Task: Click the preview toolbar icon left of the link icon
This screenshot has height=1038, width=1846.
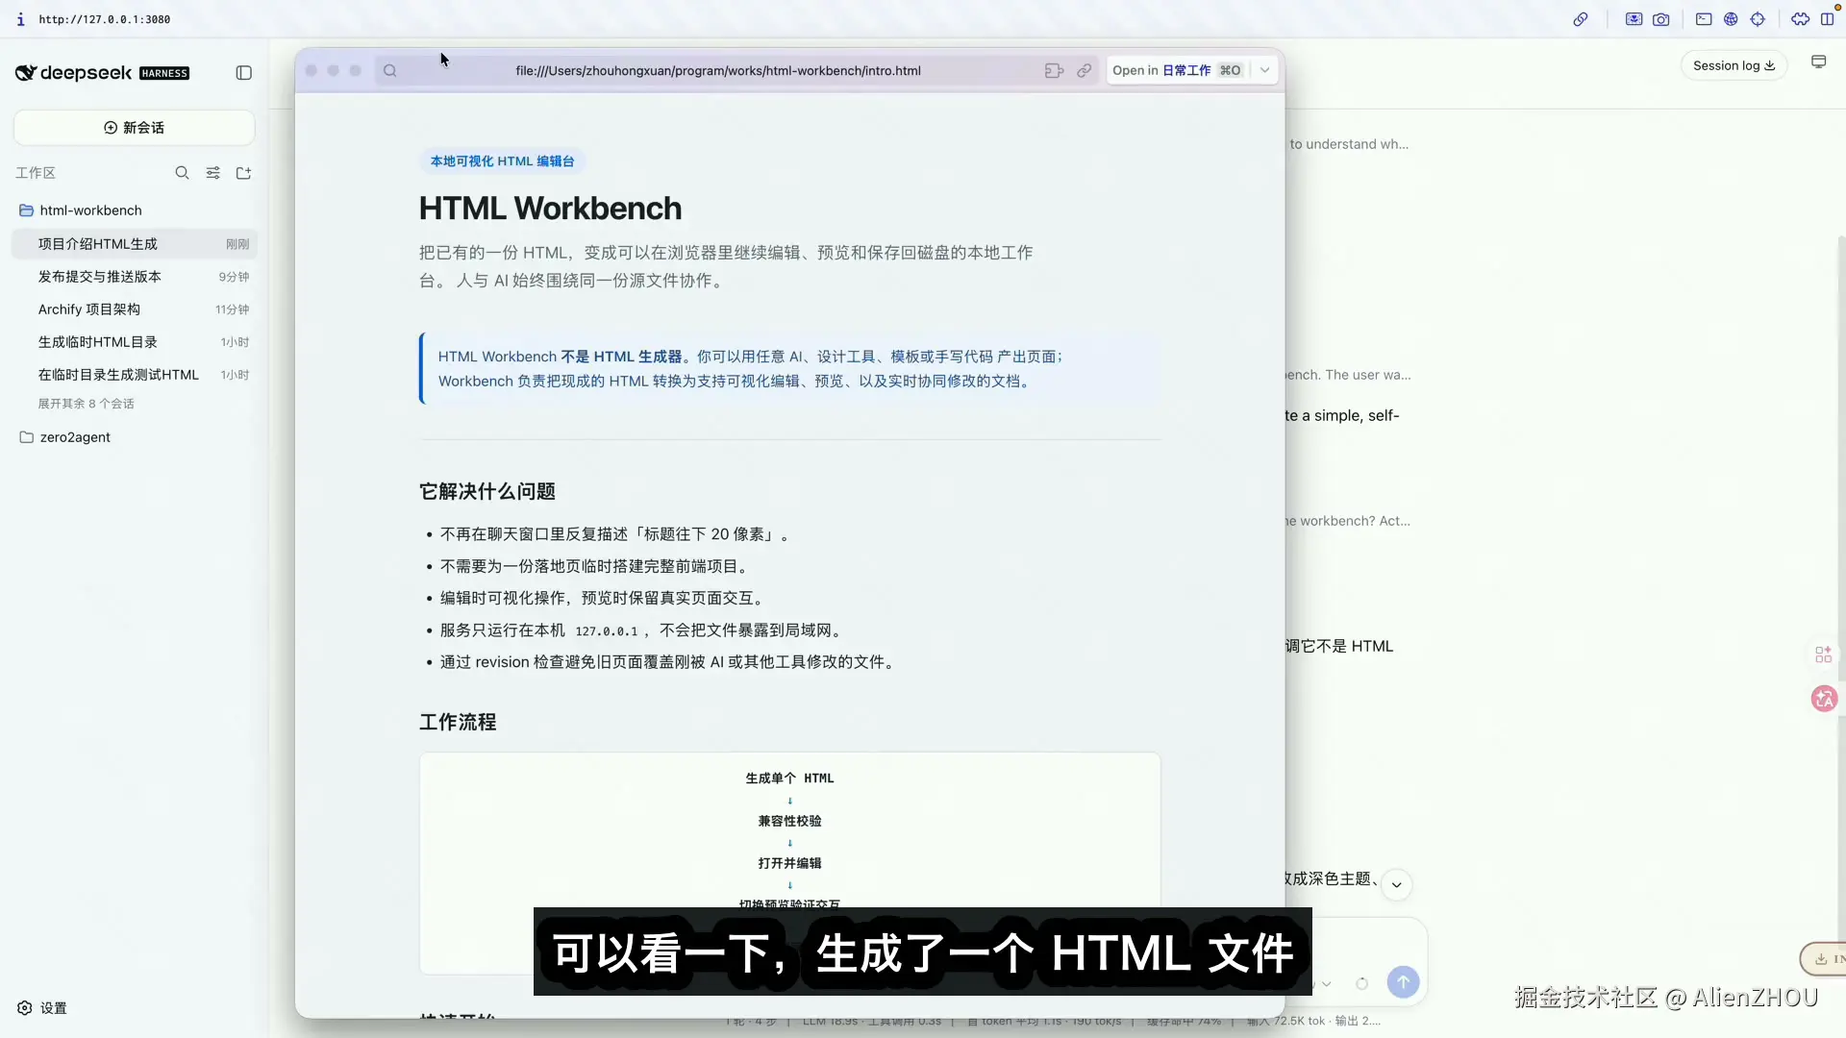Action: pyautogui.click(x=1054, y=70)
